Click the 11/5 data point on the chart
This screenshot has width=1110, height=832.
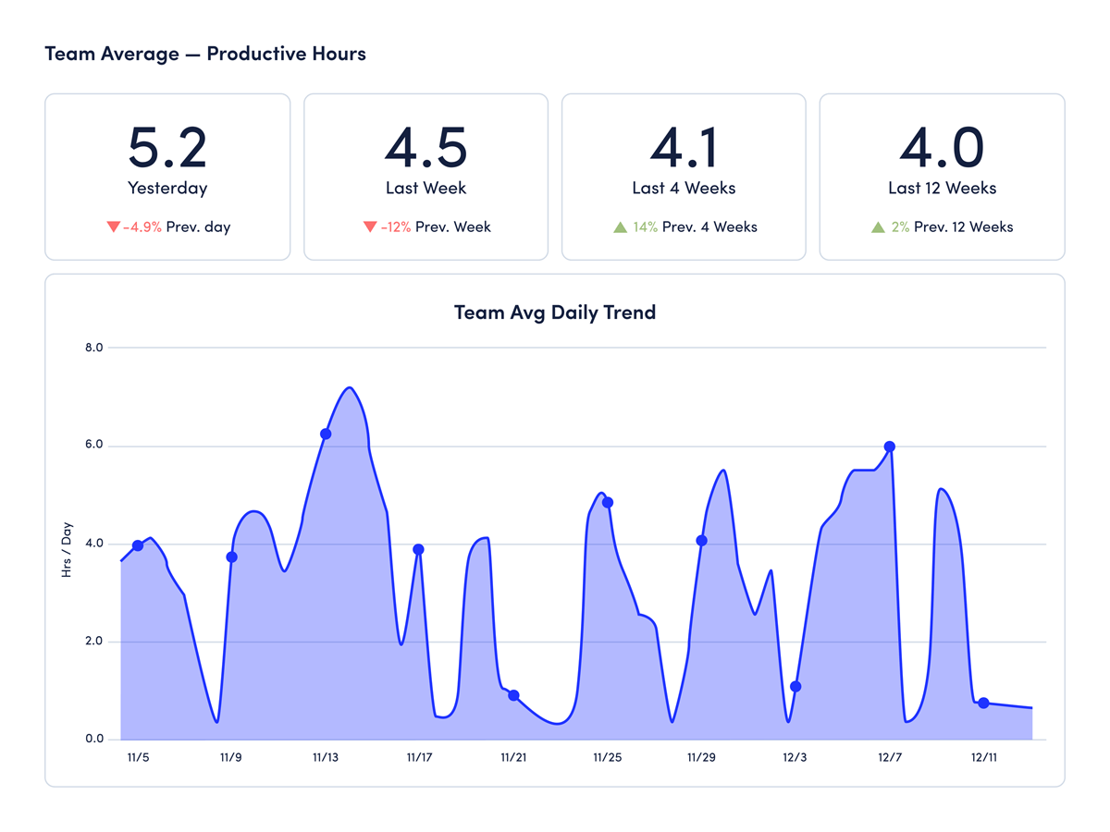click(x=138, y=545)
